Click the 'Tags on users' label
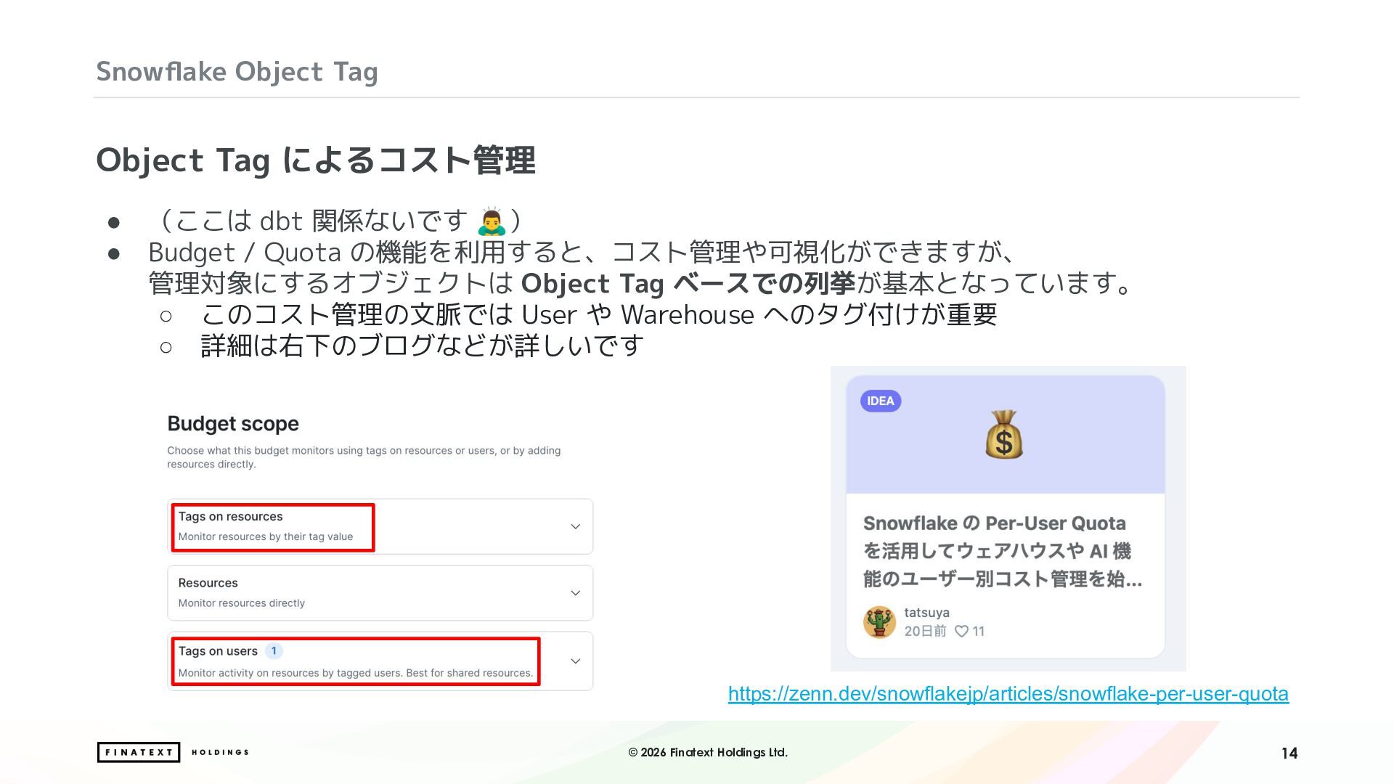 point(218,651)
